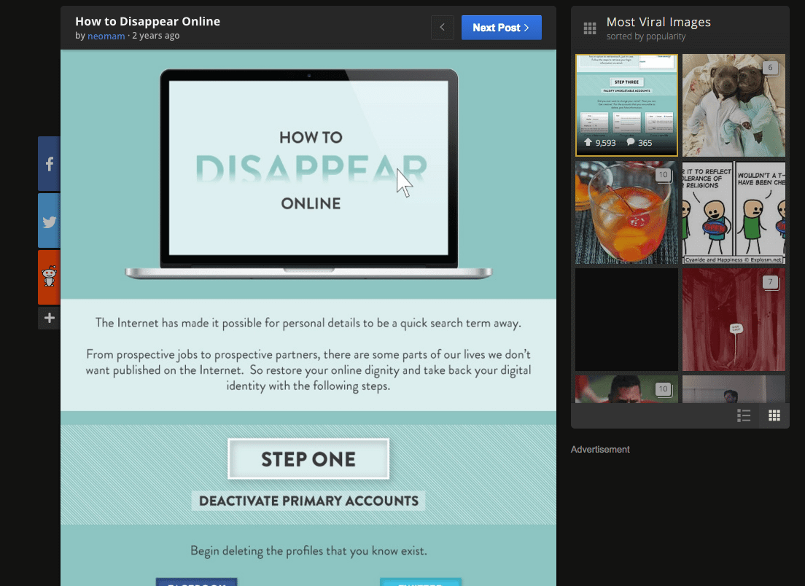
Task: Open the red image with badge 7
Action: point(734,319)
